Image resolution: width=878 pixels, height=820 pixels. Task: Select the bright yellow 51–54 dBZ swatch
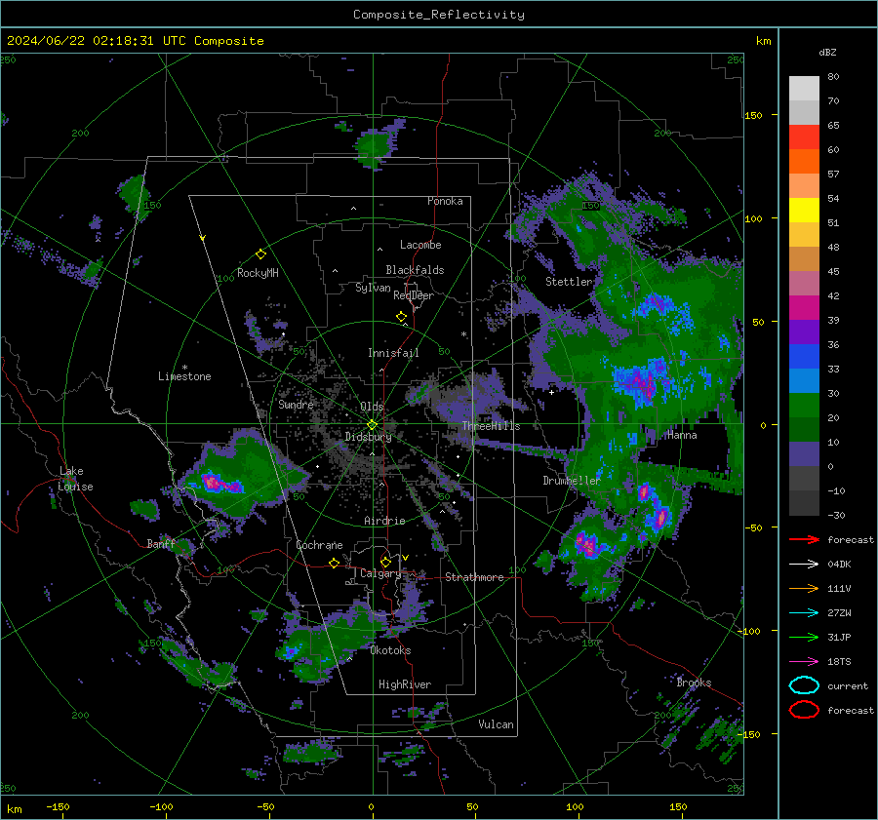[x=804, y=211]
